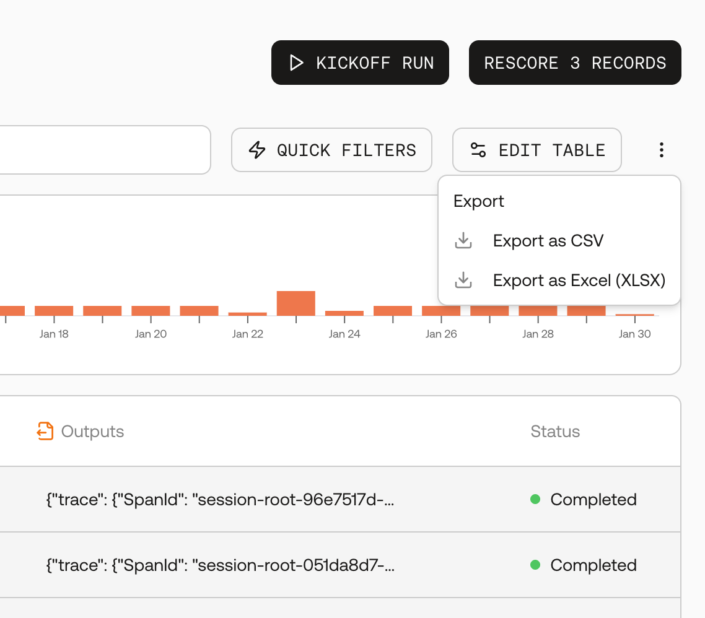Image resolution: width=705 pixels, height=618 pixels.
Task: Choose Export as Excel (XLSX) option
Action: click(559, 280)
